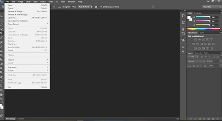
Task: Select the Gradient tool
Action: pos(1,64)
